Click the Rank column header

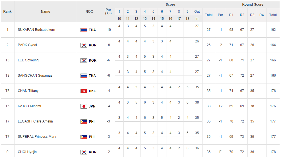pyautogui.click(x=7, y=12)
